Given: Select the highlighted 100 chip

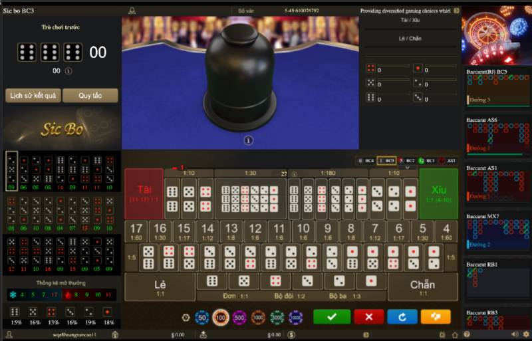Looking at the screenshot, I should point(221,318).
